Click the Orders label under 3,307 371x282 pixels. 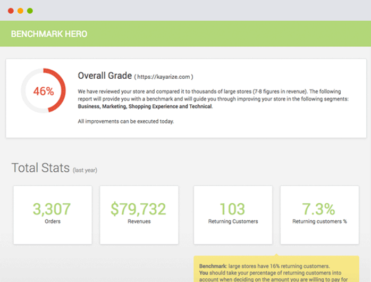[x=53, y=221]
